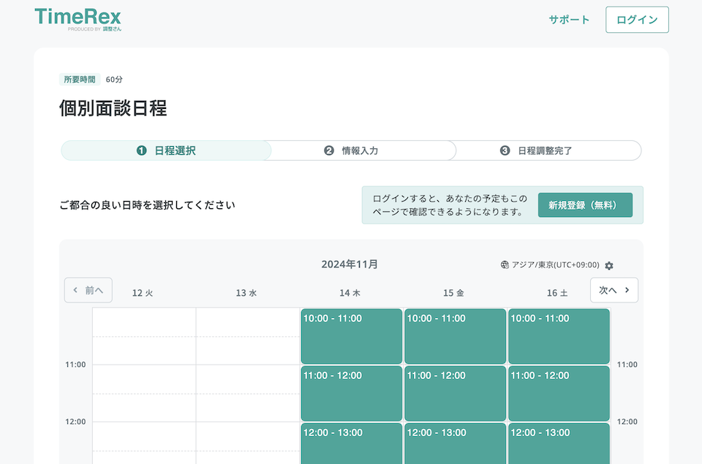The width and height of the screenshot is (702, 464).
Task: Pick Thursday 14 slot 11:00 - 12:00
Action: 351,393
